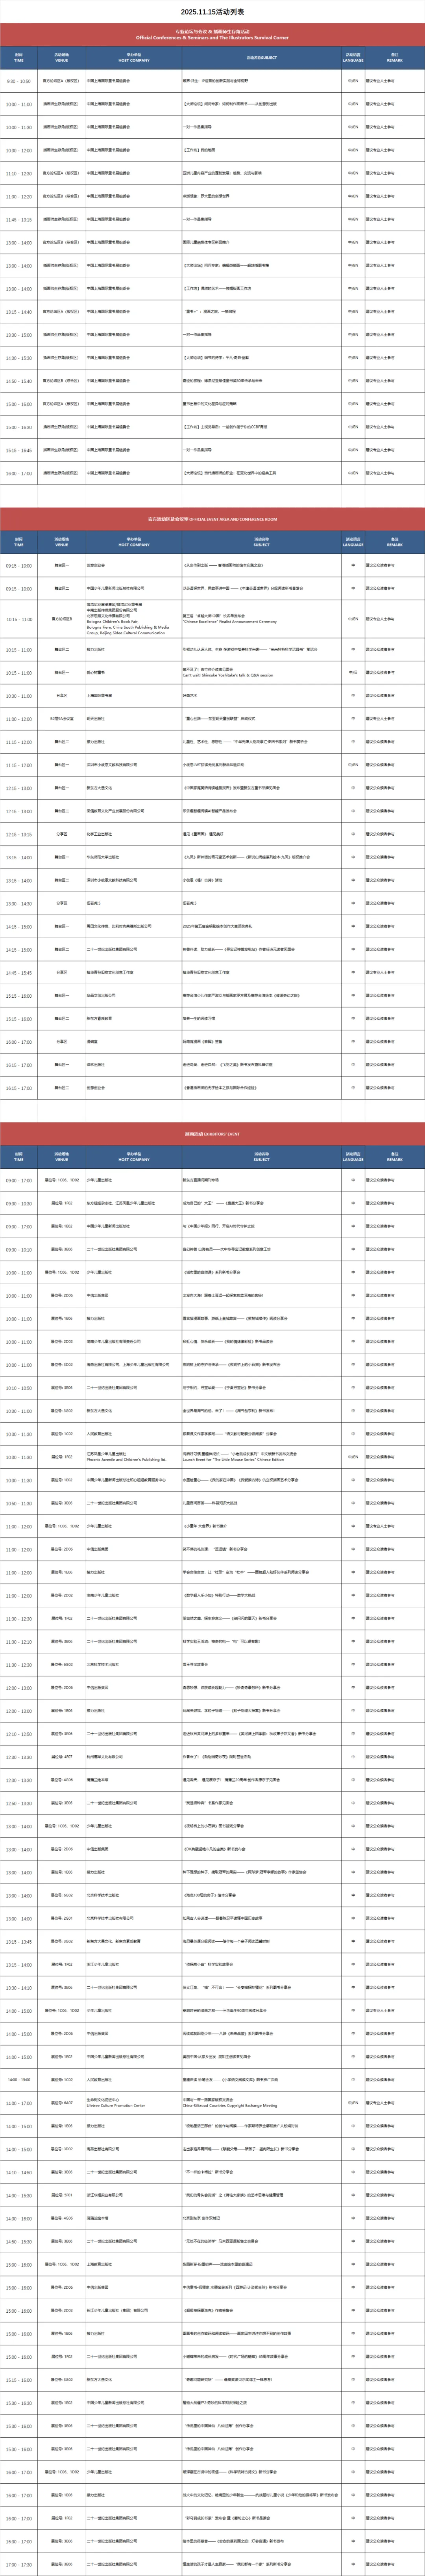
Task: Click the LANGUAGE header in the Official Conferences table
Action: [x=353, y=58]
